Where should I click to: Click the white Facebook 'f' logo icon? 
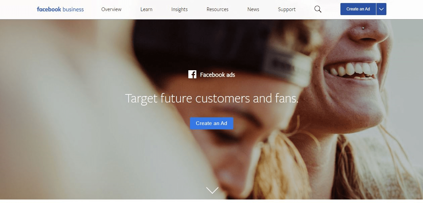click(x=192, y=74)
